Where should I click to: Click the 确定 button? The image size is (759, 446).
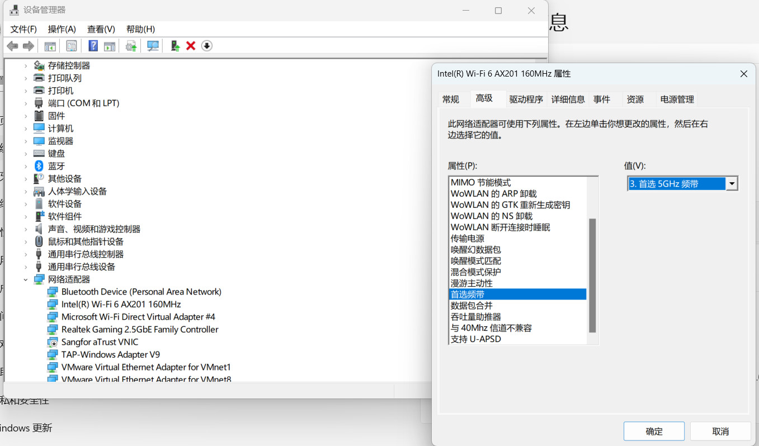click(x=654, y=431)
